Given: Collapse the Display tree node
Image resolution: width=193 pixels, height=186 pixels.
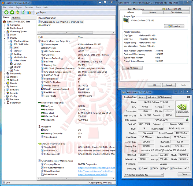Looking at the screenshot, I should [x=5, y=38].
